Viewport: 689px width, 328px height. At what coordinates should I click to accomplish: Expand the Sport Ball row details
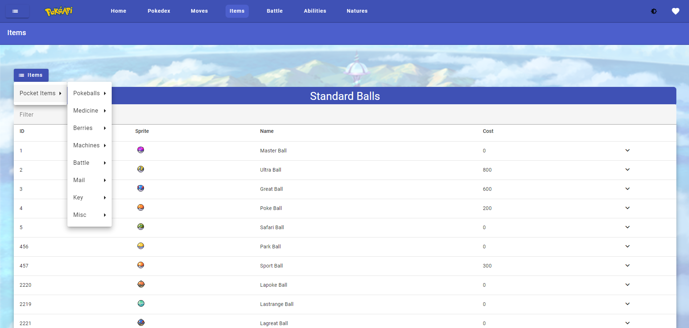[x=627, y=265]
